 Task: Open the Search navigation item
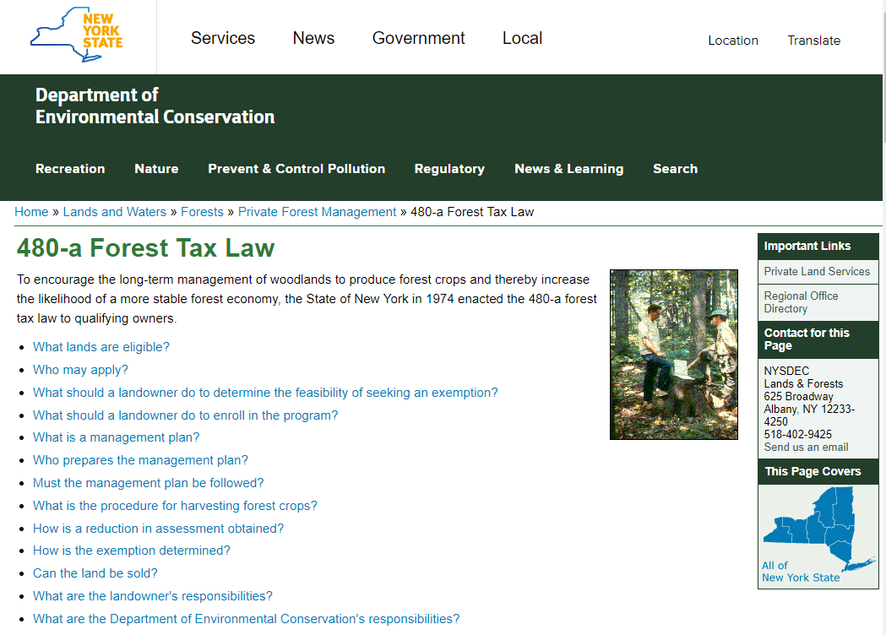[x=675, y=169]
